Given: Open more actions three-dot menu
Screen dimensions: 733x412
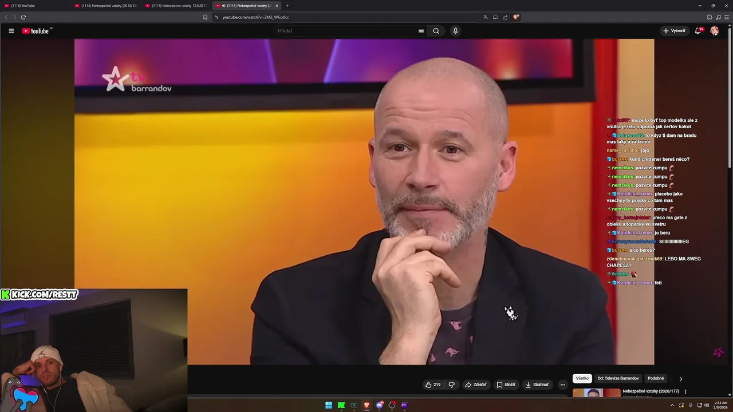Looking at the screenshot, I should (562, 385).
